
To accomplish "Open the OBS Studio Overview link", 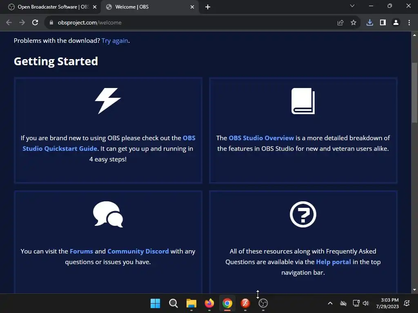I will [x=261, y=138].
